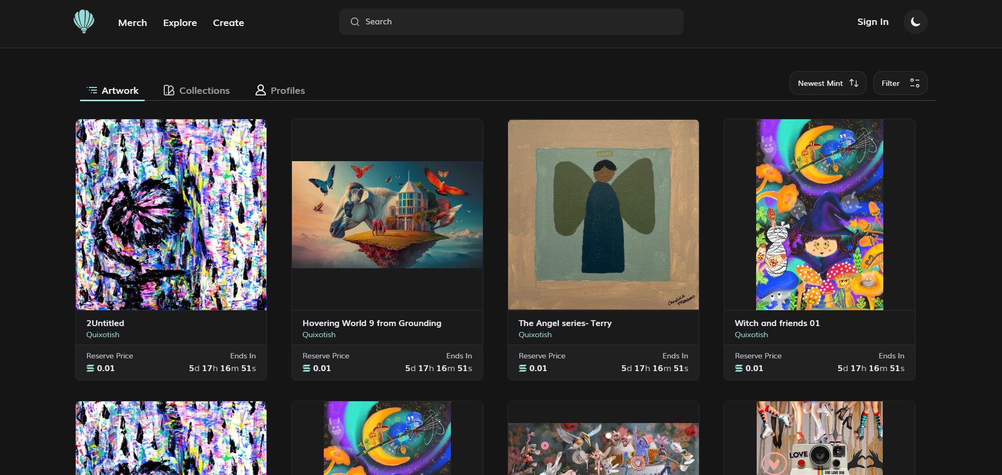Image resolution: width=1002 pixels, height=475 pixels.
Task: Open the Create page
Action: [228, 23]
